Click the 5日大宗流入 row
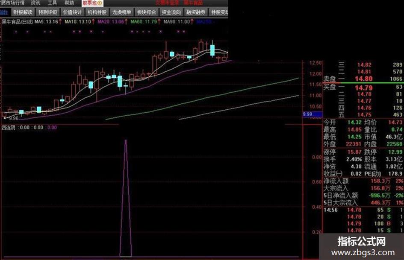The width and height of the screenshot is (404, 260). point(363,203)
